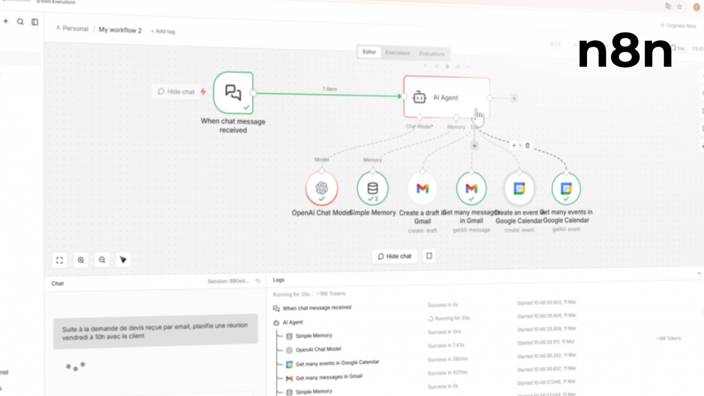Click the Get many messages in Gmail node
Viewport: 704px width, 396px height.
pyautogui.click(x=471, y=189)
